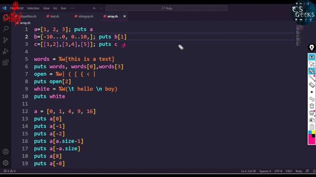
Task: Click the code minimap overview
Action: 300,36
